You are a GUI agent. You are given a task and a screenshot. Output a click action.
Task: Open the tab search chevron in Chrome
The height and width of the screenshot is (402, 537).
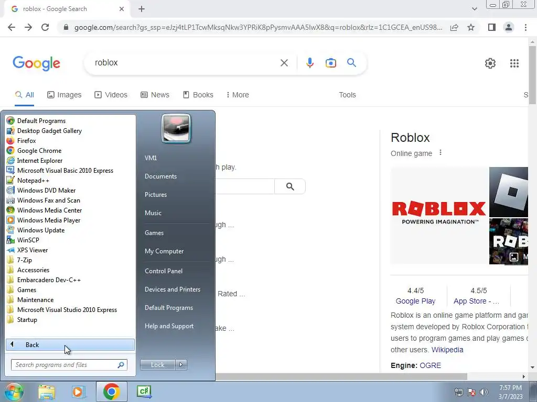coord(474,9)
